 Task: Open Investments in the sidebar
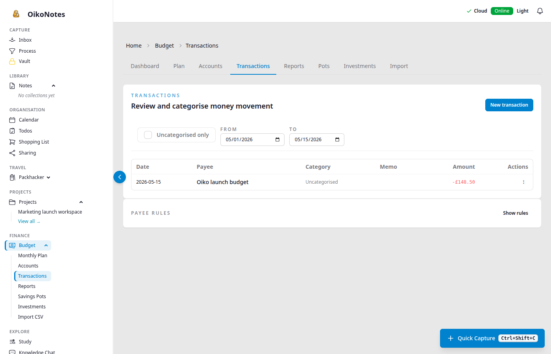point(32,307)
